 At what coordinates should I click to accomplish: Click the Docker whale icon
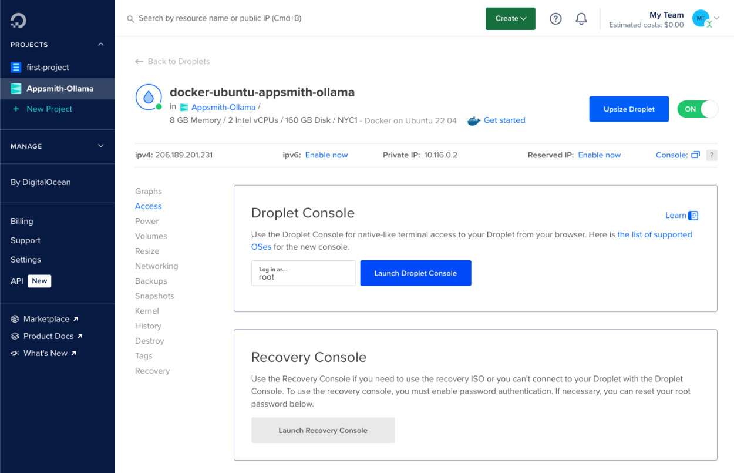[474, 120]
